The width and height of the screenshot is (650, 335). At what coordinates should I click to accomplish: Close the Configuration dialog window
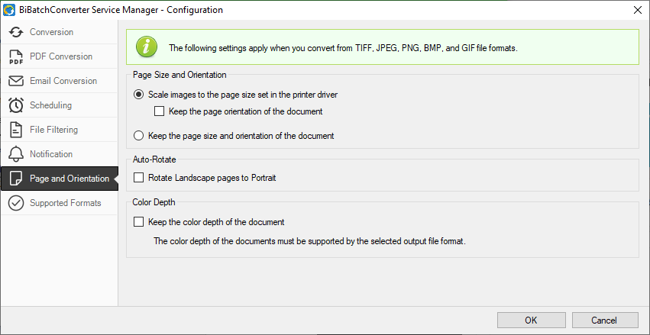point(638,10)
